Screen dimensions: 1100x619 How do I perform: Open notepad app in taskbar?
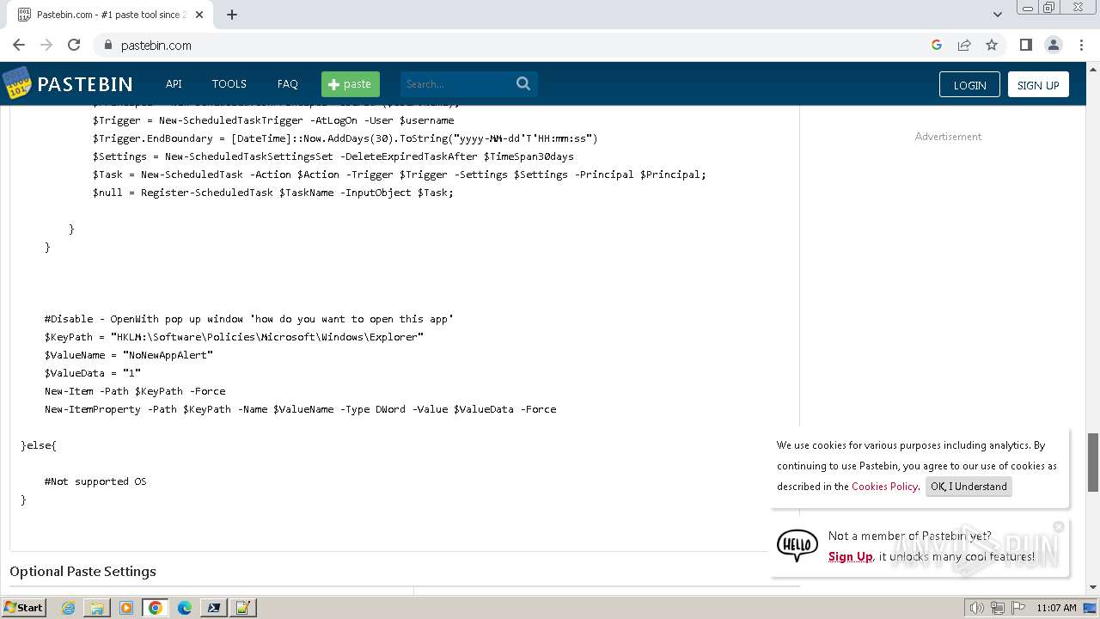[x=242, y=608]
